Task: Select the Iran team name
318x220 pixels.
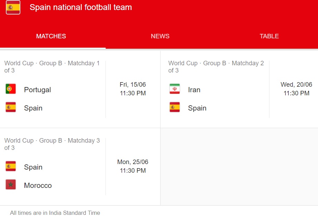Action: [194, 90]
